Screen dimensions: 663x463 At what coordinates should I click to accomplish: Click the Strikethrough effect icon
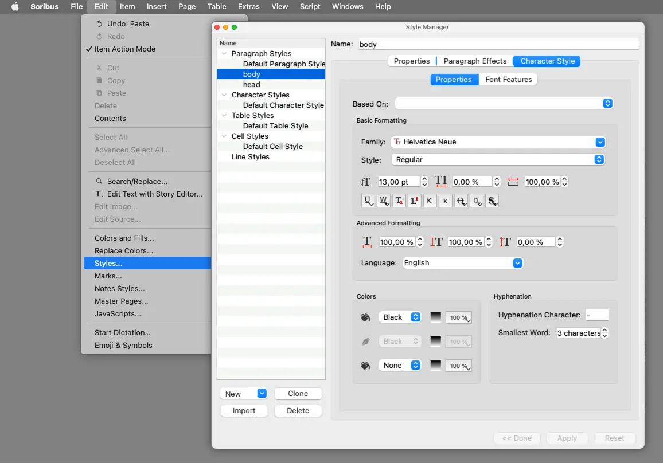click(461, 201)
